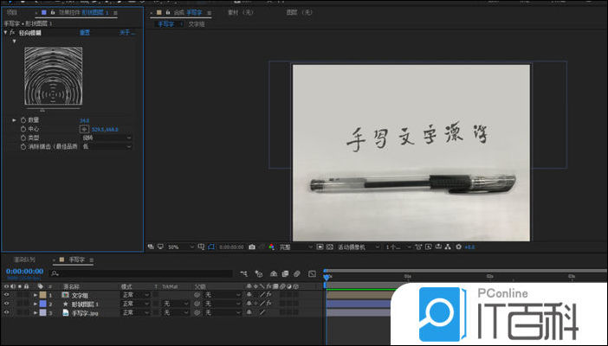
Task: Click the show channel RGB color icon
Action: 271,247
